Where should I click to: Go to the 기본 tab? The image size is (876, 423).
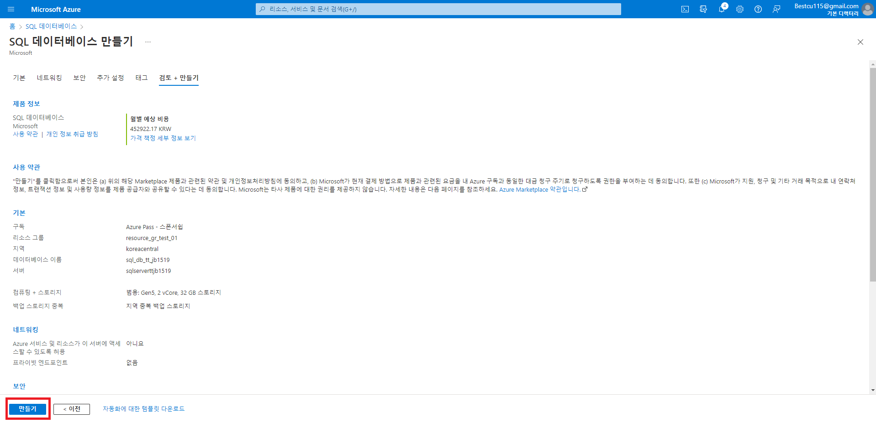[19, 78]
